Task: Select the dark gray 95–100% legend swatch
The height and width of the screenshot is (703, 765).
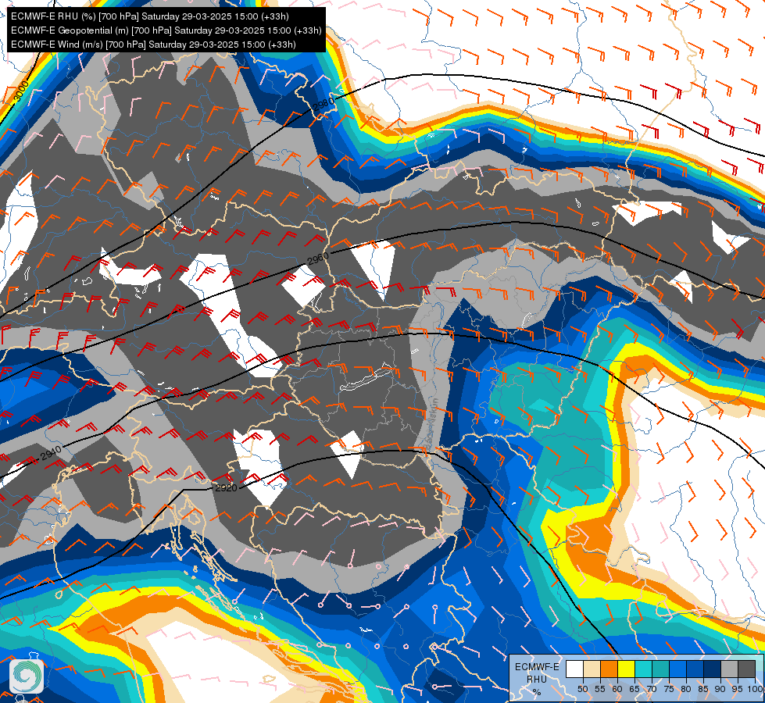Action: [x=746, y=669]
